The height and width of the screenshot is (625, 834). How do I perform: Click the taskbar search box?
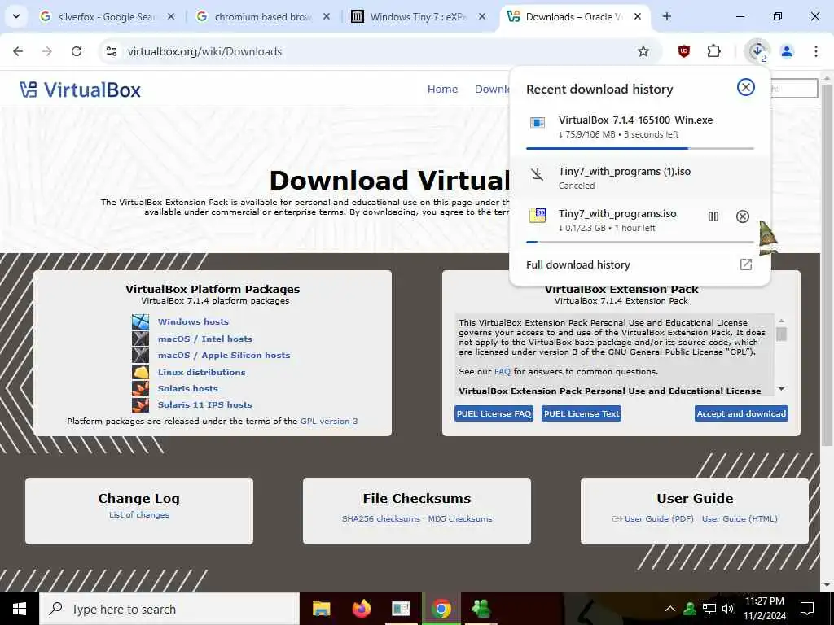point(169,609)
